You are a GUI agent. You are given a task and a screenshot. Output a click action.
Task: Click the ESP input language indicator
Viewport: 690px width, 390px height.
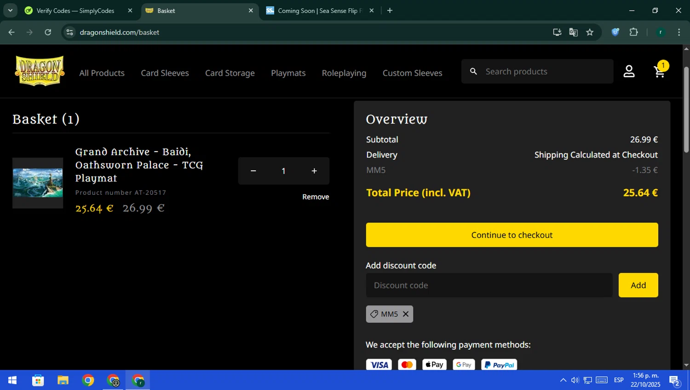[x=619, y=380]
